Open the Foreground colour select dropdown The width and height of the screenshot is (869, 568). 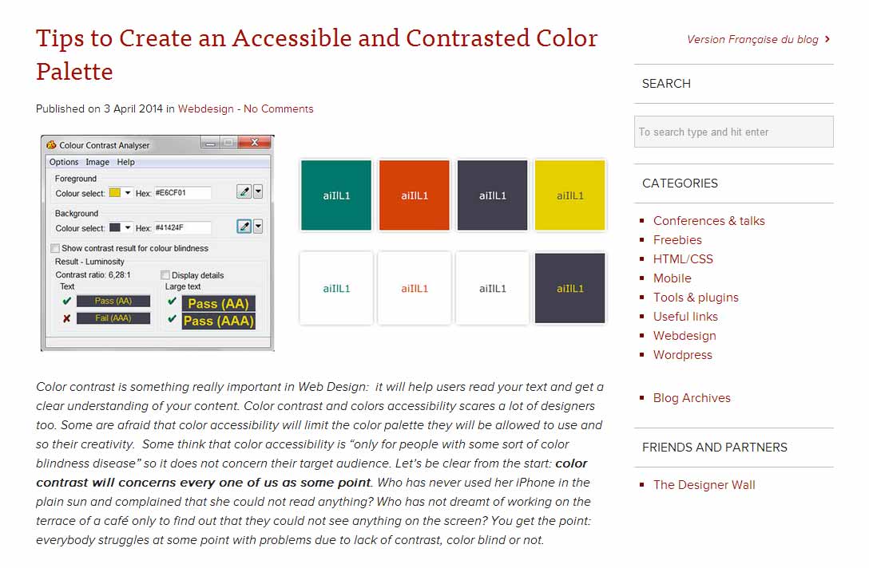click(128, 193)
